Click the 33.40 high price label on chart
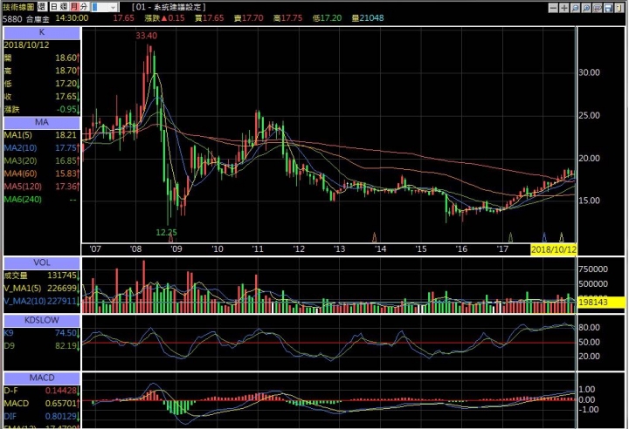Viewport: 629px width, 429px height. pyautogui.click(x=147, y=36)
